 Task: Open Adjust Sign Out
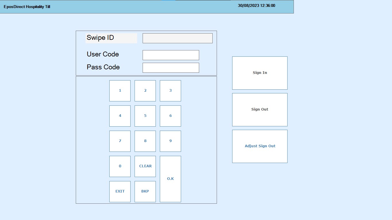pos(259,146)
